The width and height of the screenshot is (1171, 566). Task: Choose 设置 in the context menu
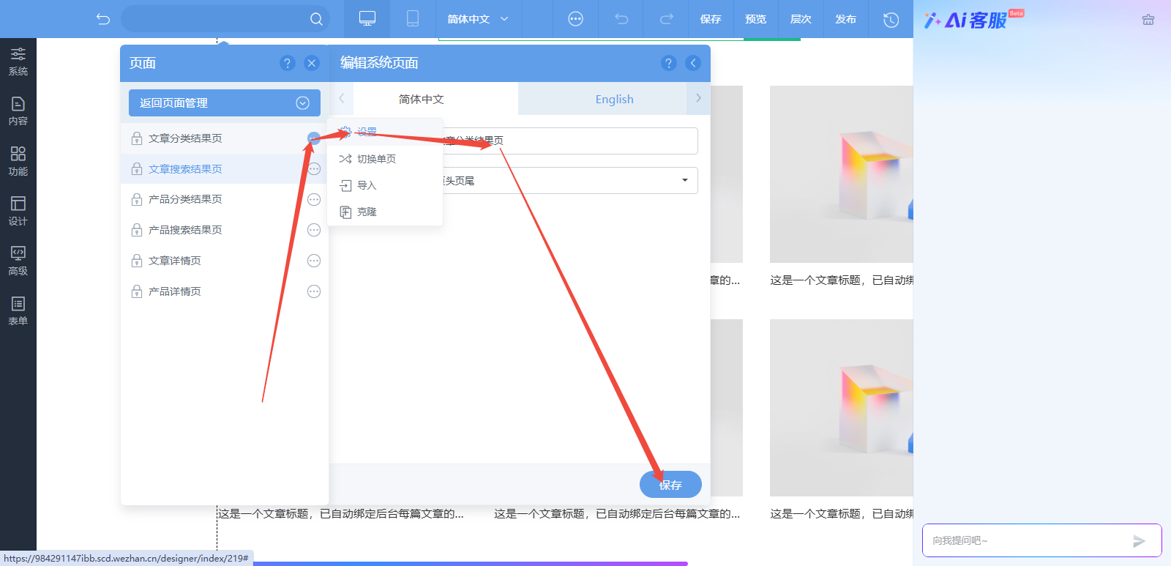[386, 132]
